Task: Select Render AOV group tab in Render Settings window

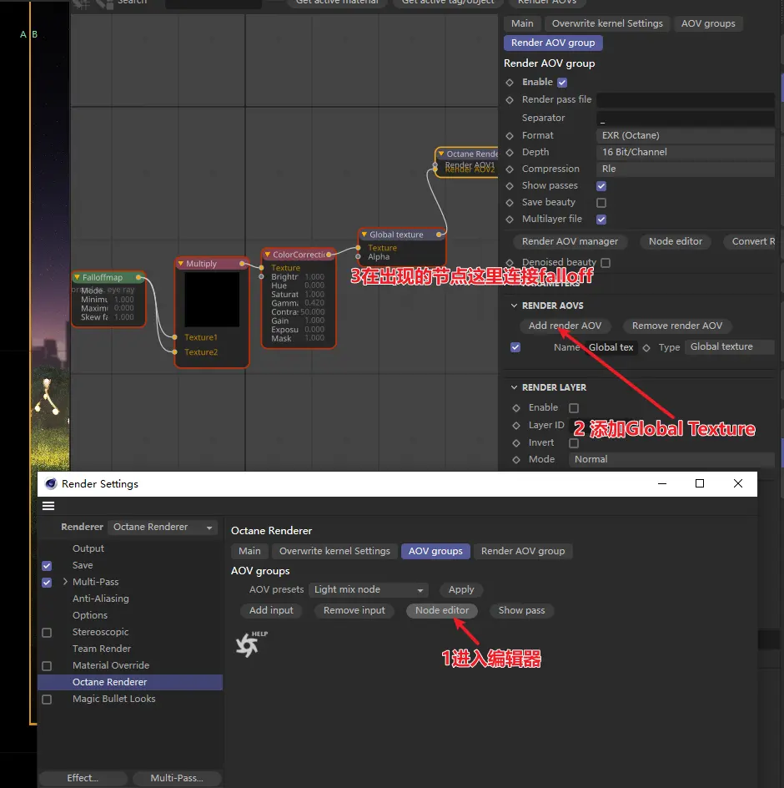Action: tap(523, 551)
